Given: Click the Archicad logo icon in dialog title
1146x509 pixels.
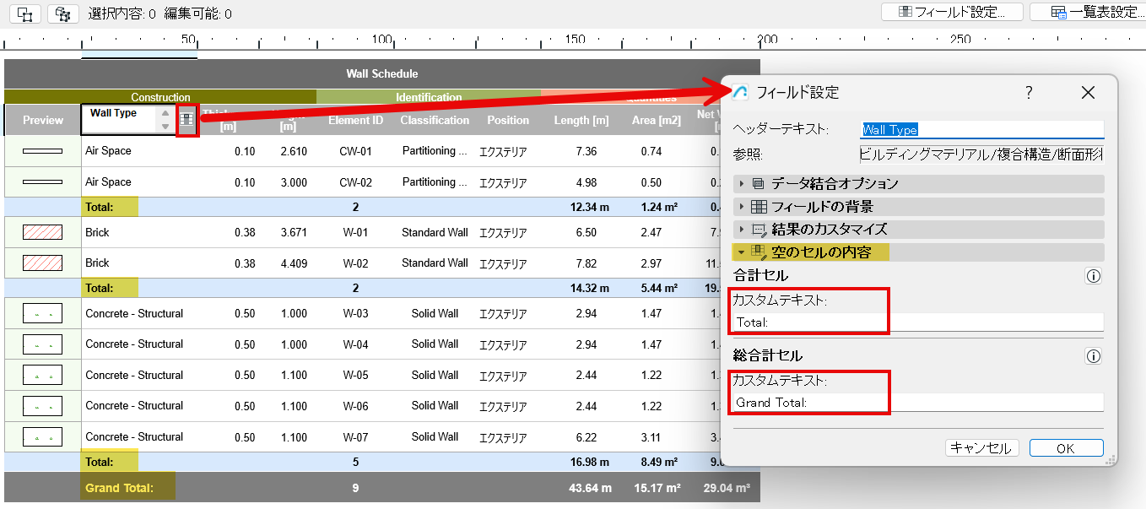Looking at the screenshot, I should (740, 93).
